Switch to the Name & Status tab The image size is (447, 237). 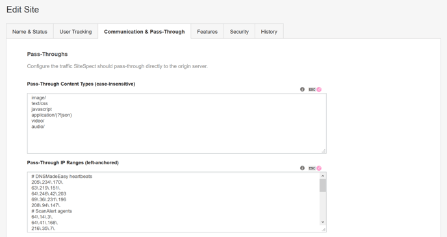[x=30, y=32]
